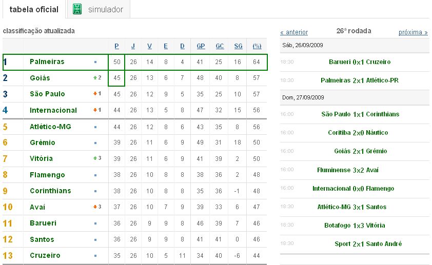Click the green soccer field simulador icon
The height and width of the screenshot is (265, 432).
coord(77,9)
